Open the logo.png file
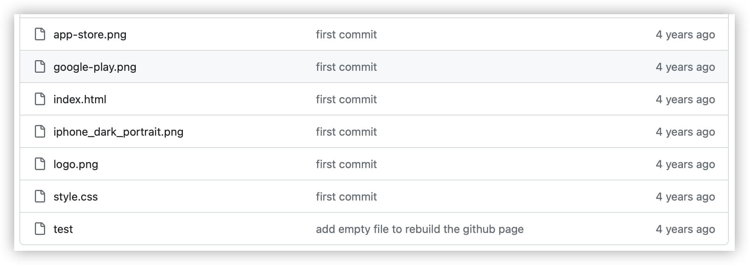Screen dimensions: 749x265 click(x=76, y=164)
